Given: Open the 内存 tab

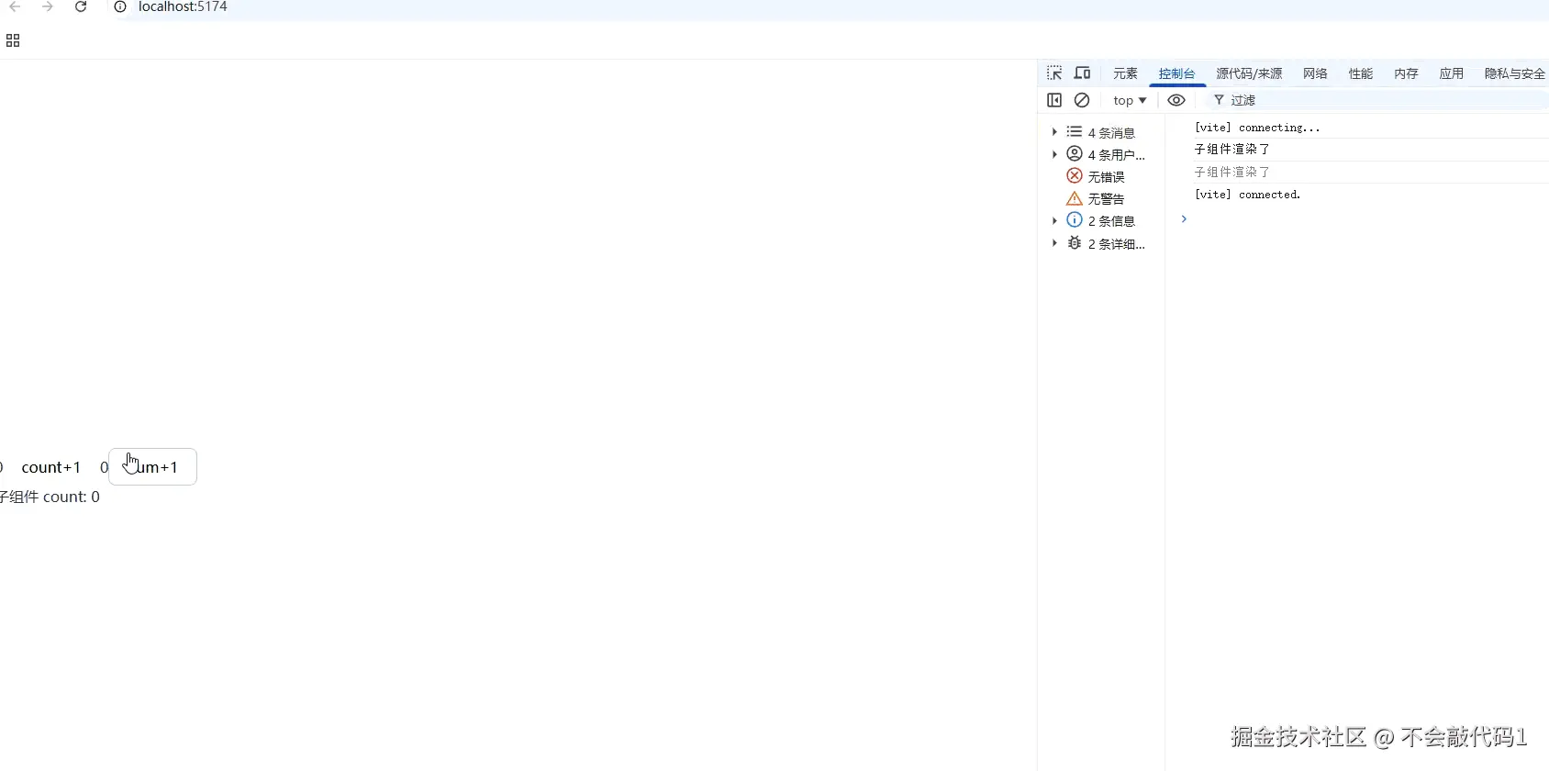Looking at the screenshot, I should pyautogui.click(x=1406, y=73).
